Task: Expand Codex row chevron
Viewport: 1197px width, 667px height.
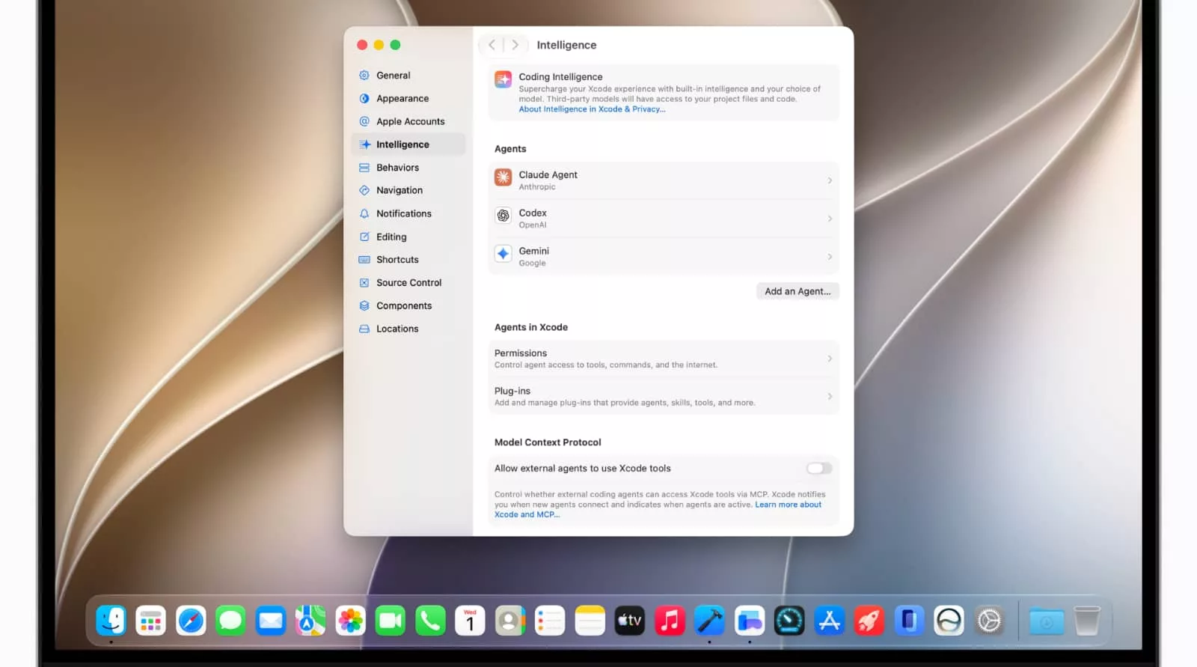Action: coord(830,219)
